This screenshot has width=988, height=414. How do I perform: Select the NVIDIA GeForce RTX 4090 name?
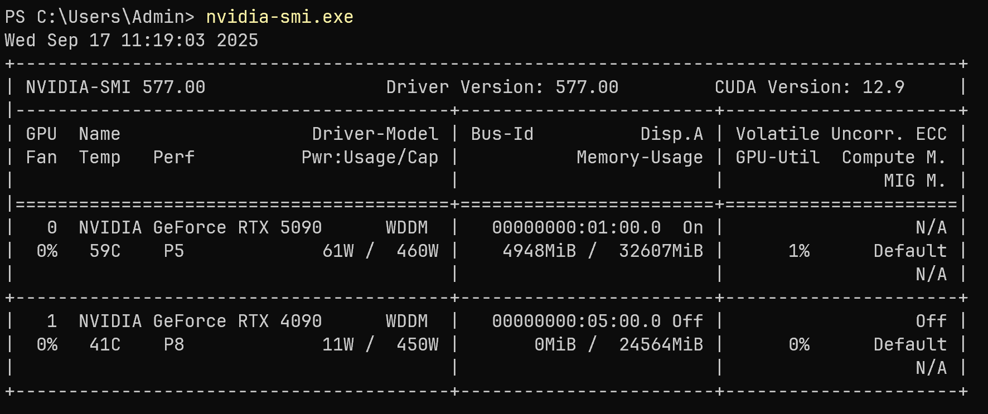[x=200, y=321]
